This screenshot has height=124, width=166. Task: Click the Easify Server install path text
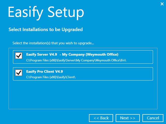pos(78,60)
